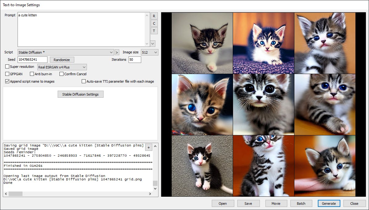Viewport: 369px width, 210px height.
Task: Click the small kitten sitting on gray carpet
Action: 202,166
